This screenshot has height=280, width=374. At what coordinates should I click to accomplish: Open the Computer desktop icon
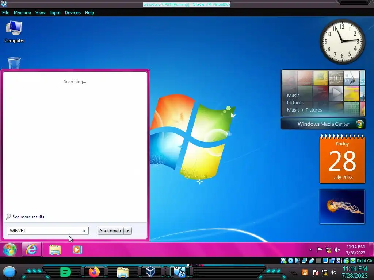click(14, 32)
